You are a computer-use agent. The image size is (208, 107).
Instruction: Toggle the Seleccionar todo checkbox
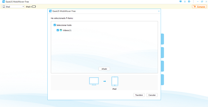click(55, 25)
